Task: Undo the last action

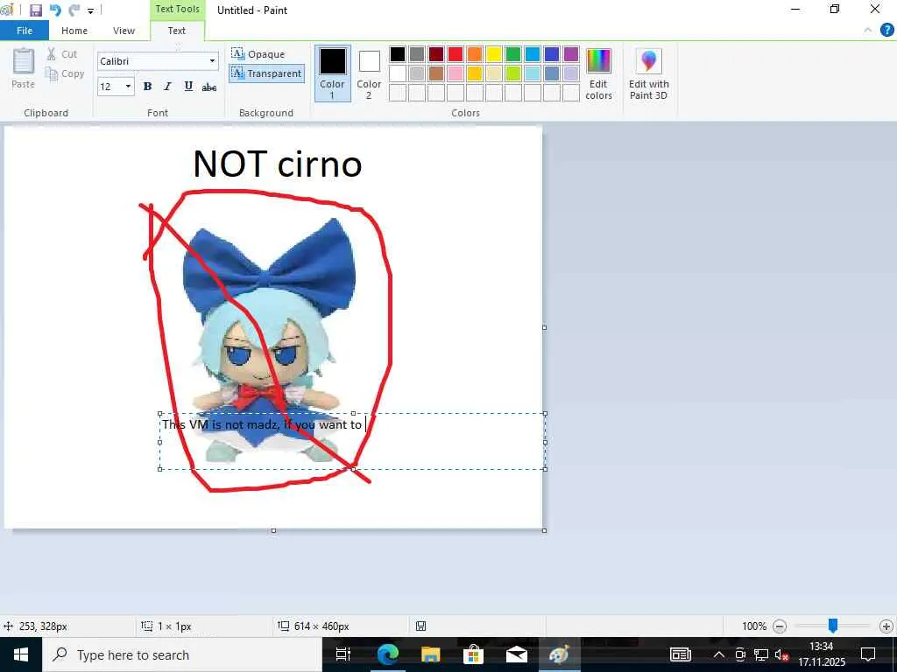Action: point(55,10)
